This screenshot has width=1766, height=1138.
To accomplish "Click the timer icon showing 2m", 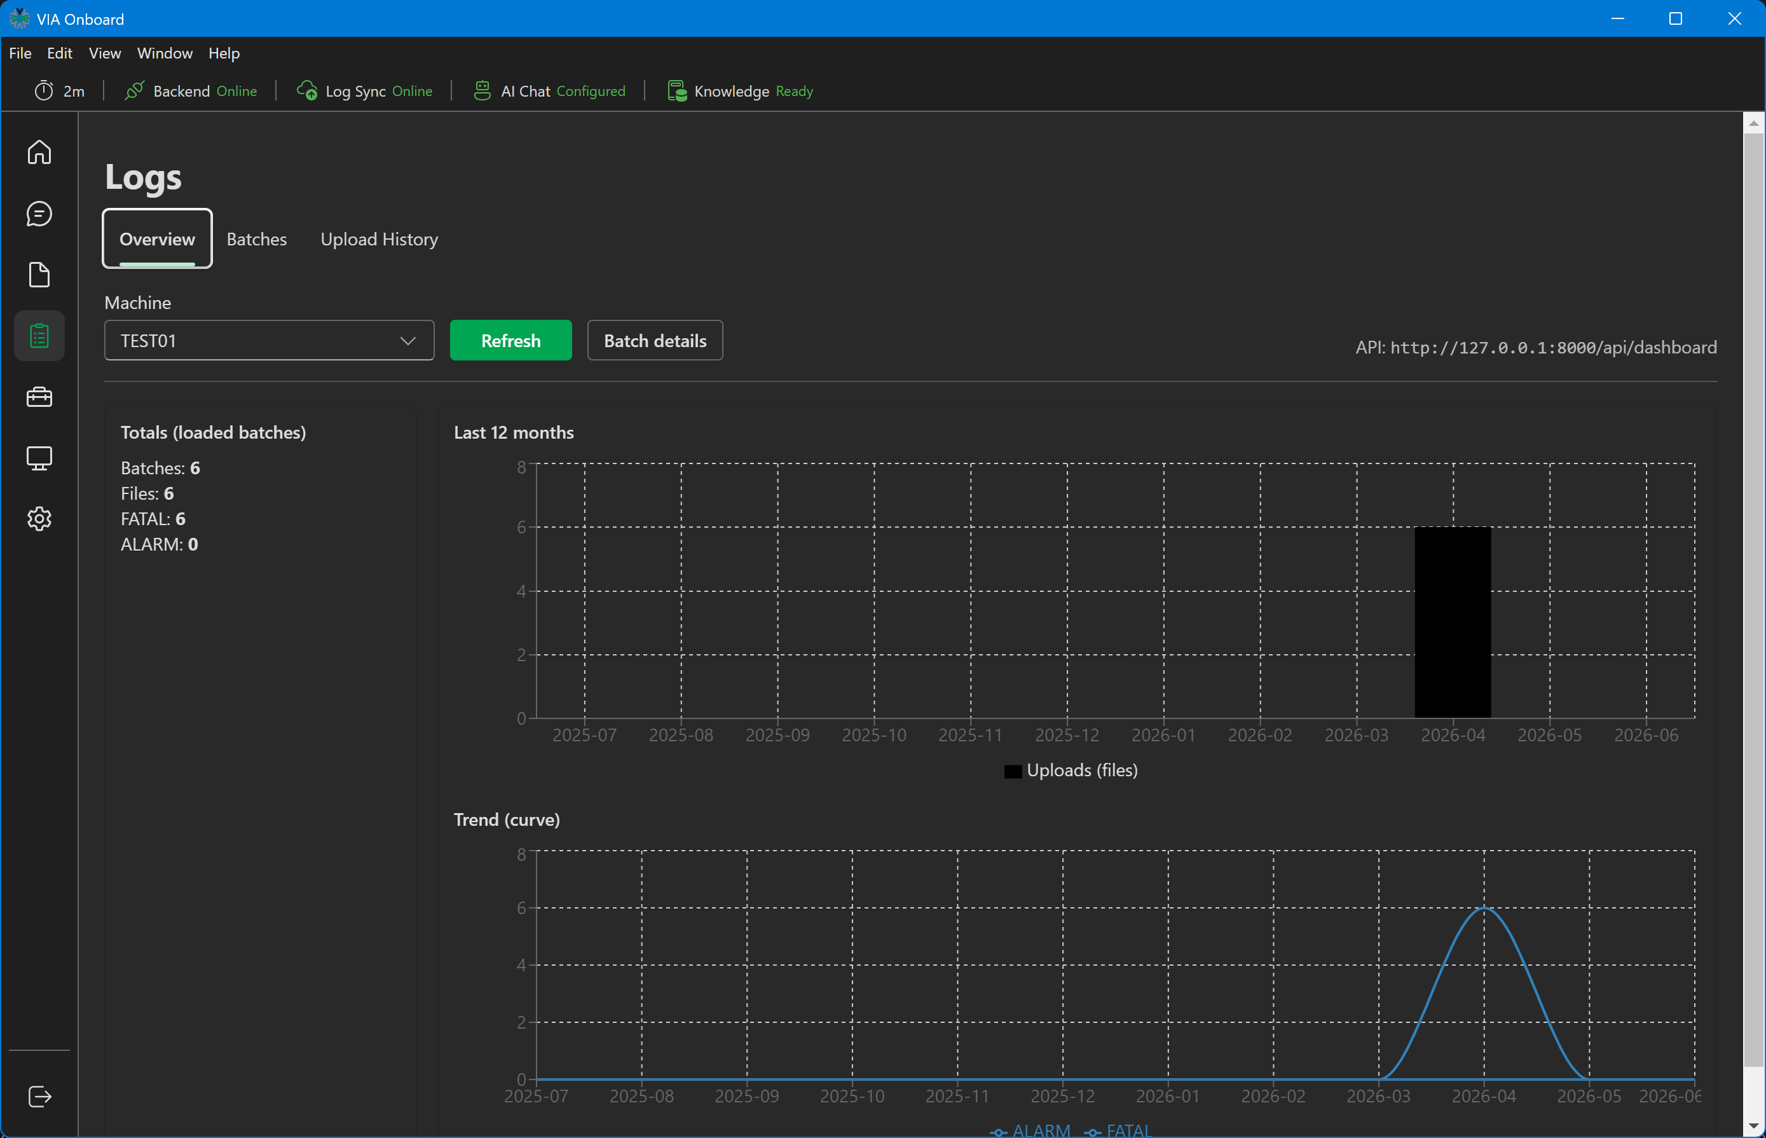I will 44,91.
